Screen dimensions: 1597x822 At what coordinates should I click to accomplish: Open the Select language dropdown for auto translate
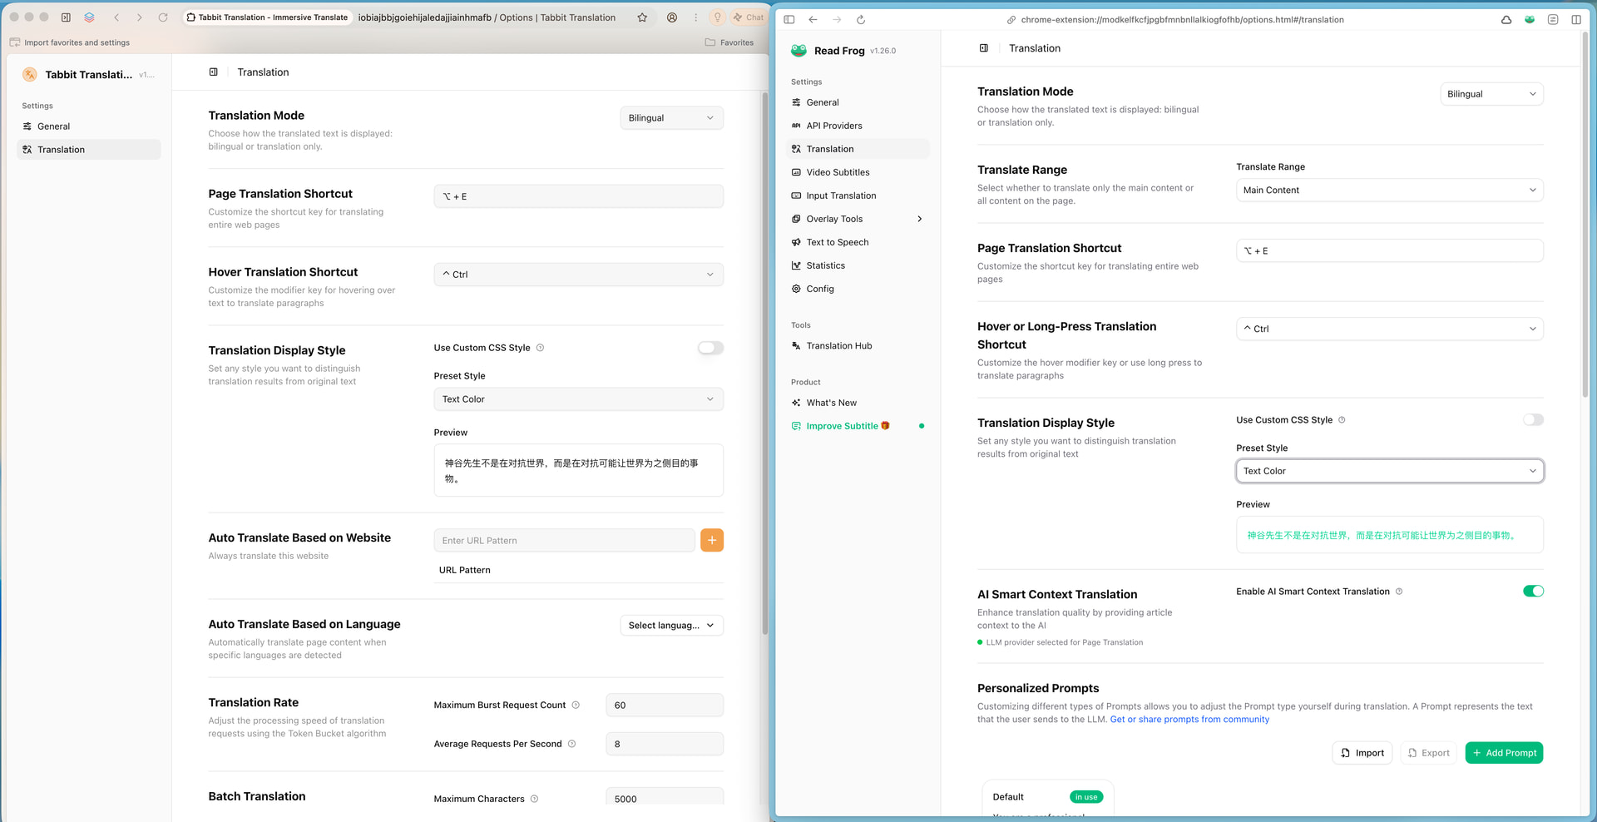671,626
